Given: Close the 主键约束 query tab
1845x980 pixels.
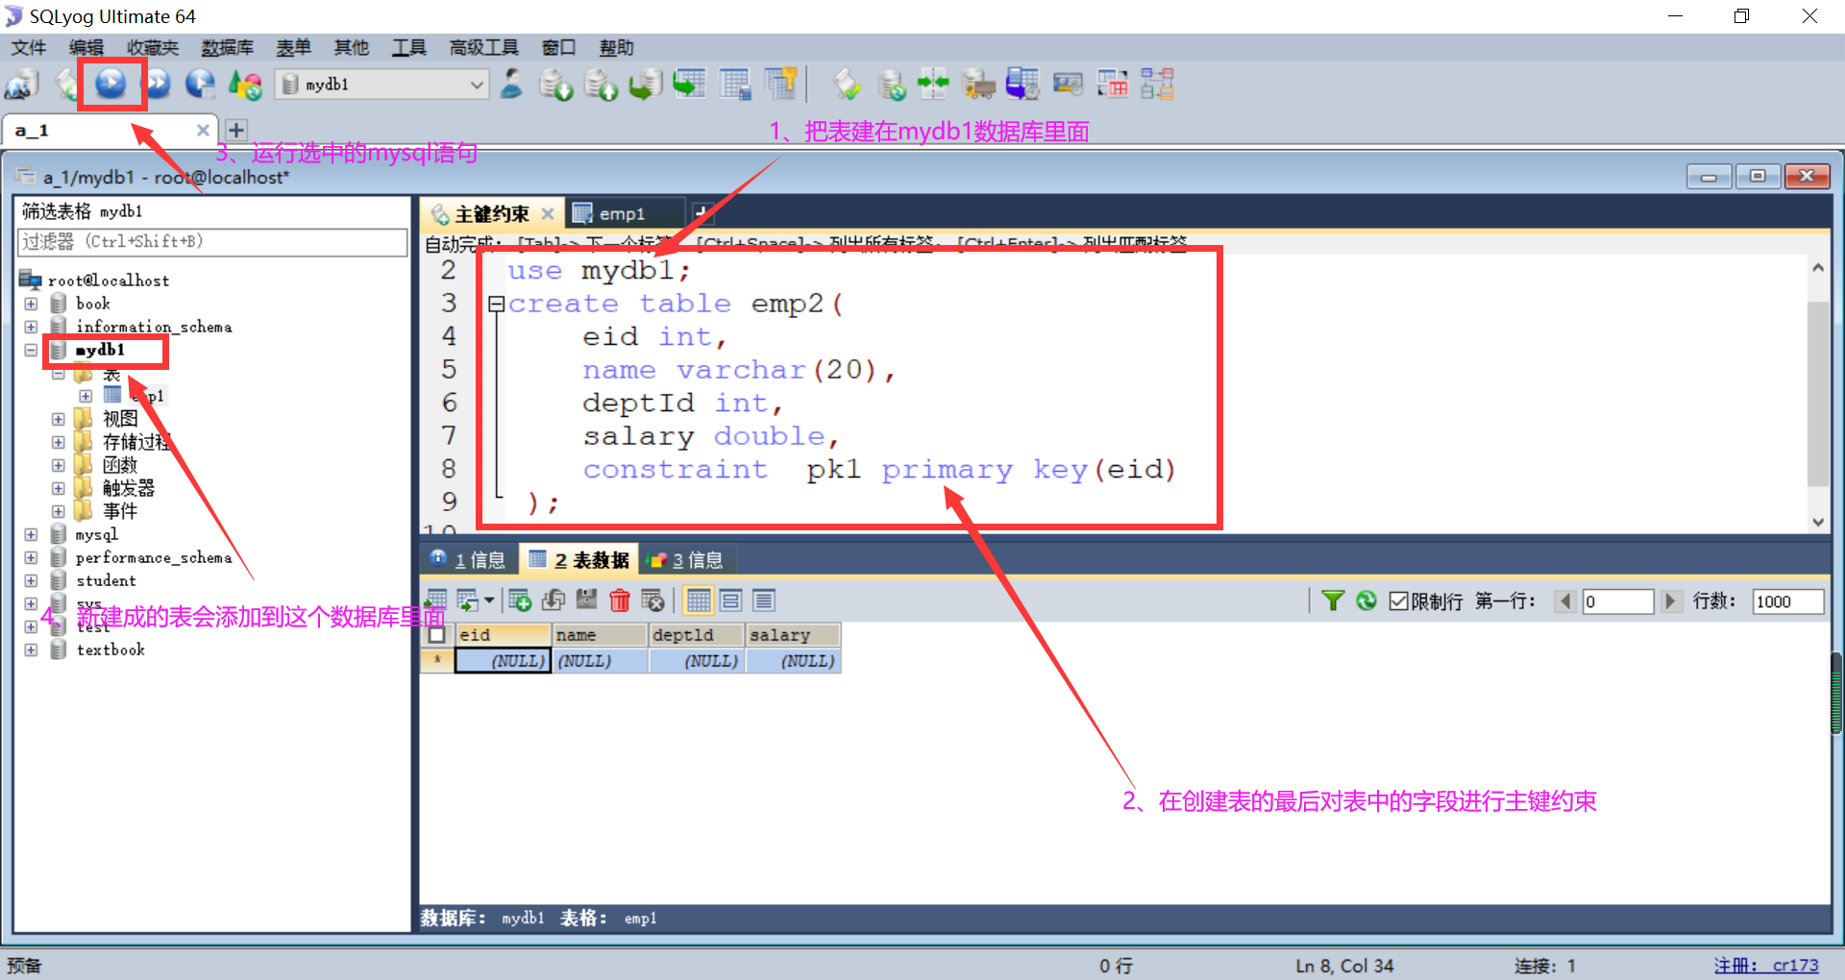Looking at the screenshot, I should [548, 213].
